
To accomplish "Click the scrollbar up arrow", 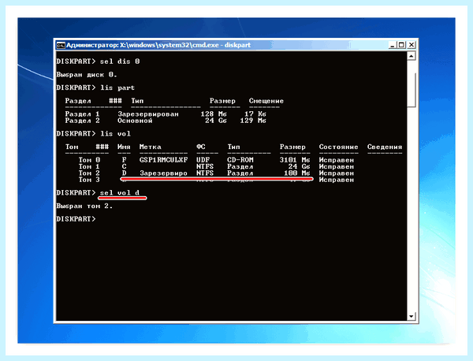I will [x=412, y=56].
